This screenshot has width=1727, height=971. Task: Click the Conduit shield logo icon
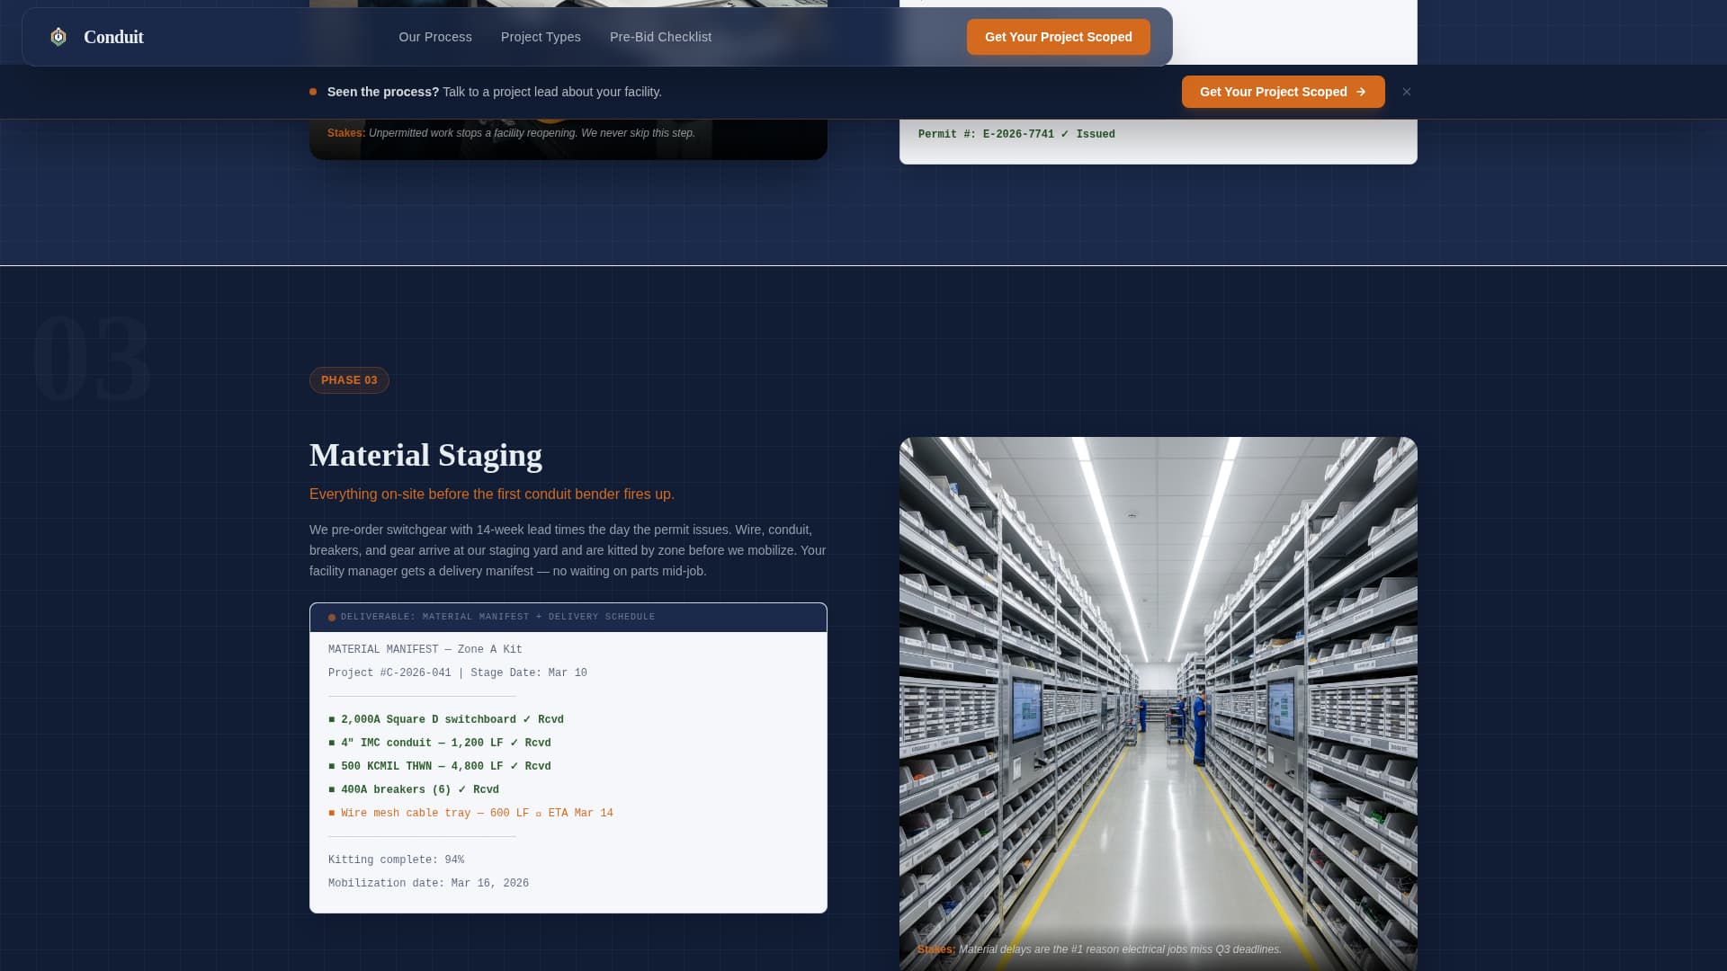pos(58,37)
